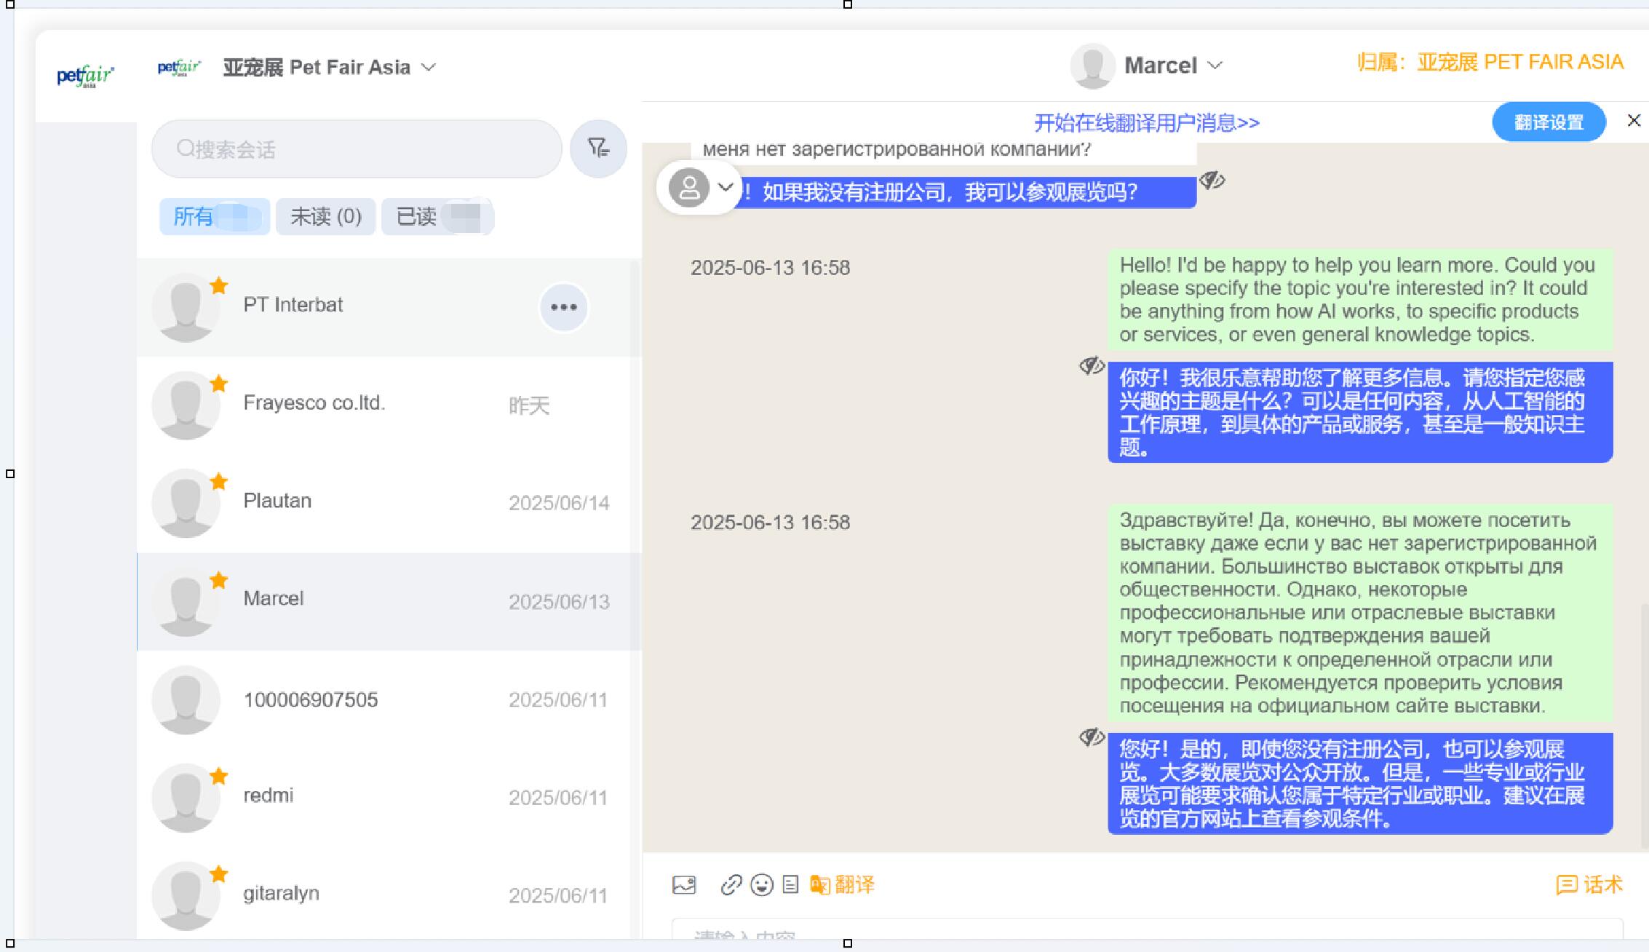Toggle eye icon beside 您好 Chinese translation
Viewport: 1649px width, 952px height.
(1091, 737)
